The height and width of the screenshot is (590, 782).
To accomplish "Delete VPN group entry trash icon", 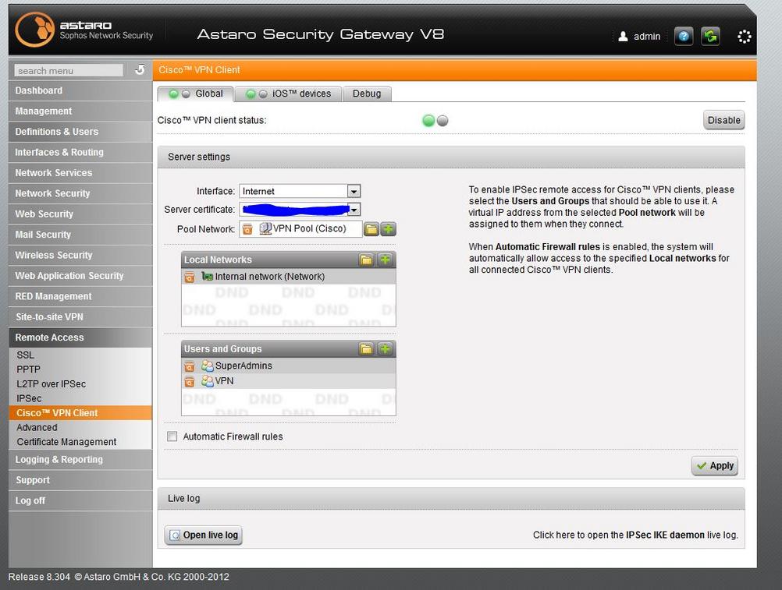I will click(x=190, y=382).
